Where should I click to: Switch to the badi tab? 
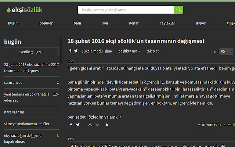click(77, 23)
